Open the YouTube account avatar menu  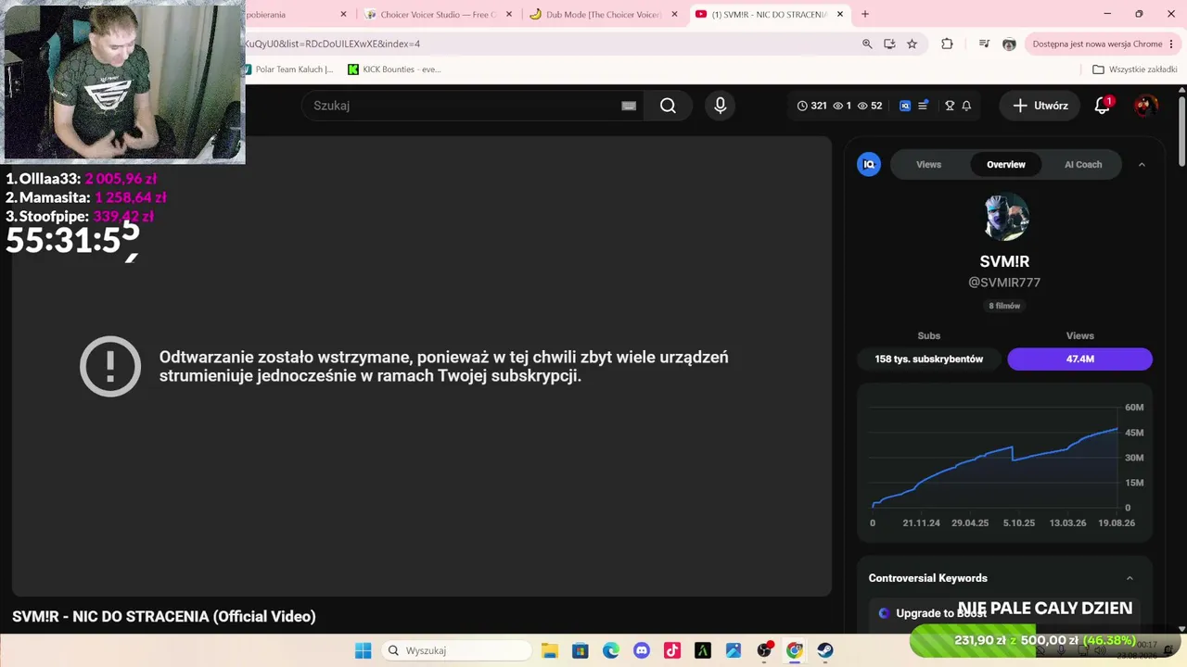[1145, 106]
